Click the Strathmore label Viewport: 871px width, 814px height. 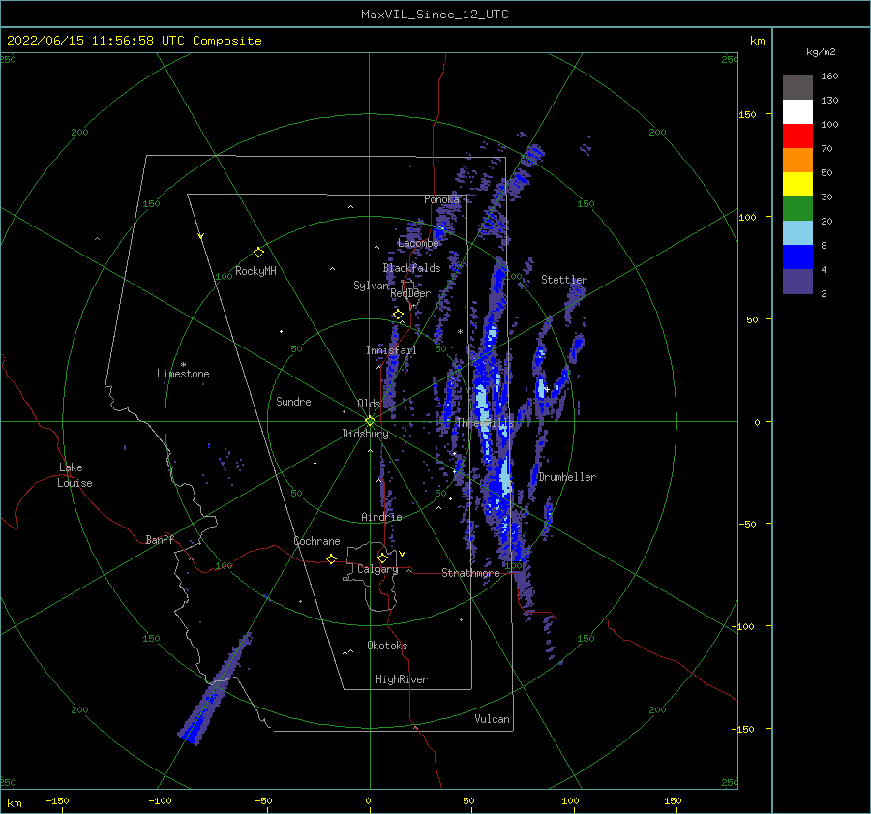470,573
